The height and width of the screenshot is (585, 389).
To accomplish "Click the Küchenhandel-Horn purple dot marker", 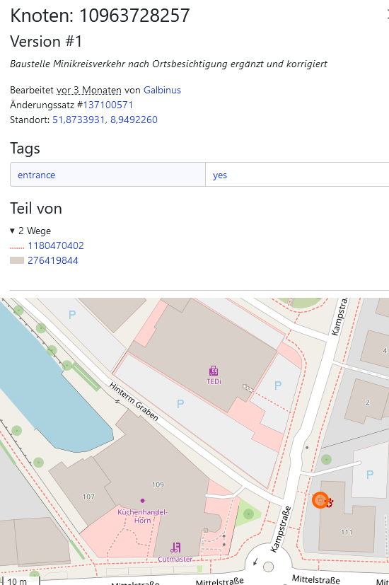I will (142, 501).
